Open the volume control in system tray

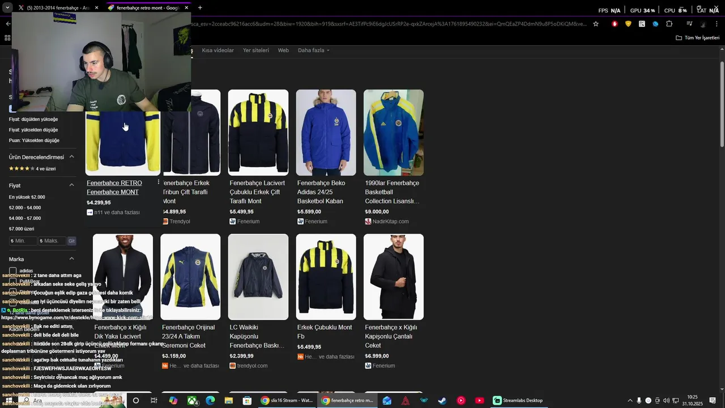pyautogui.click(x=666, y=401)
